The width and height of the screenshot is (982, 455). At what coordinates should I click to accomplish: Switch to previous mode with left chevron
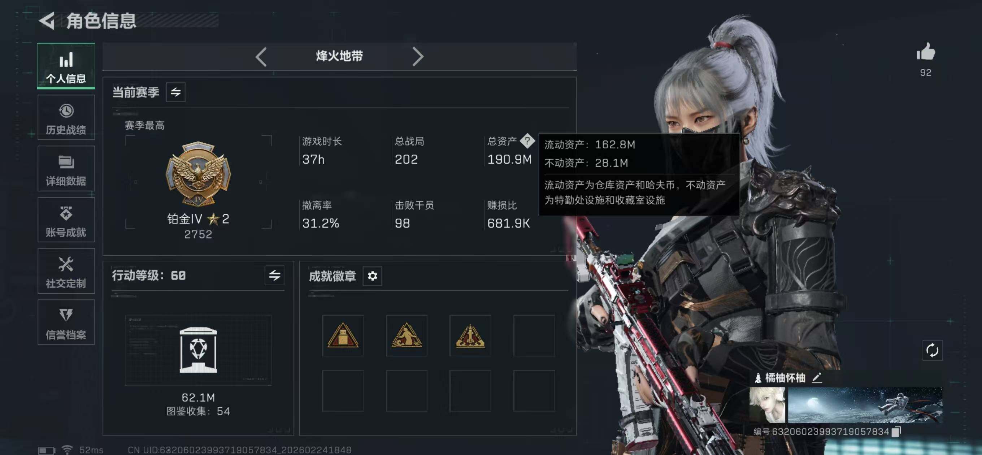coord(261,57)
